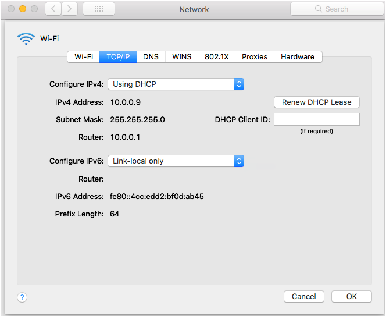Expand the Configure IPv4 dropdown

pos(176,84)
